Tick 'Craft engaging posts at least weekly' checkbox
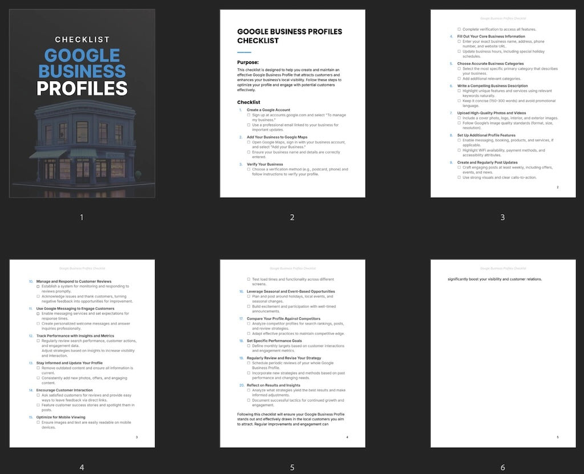The image size is (584, 474). click(x=459, y=167)
